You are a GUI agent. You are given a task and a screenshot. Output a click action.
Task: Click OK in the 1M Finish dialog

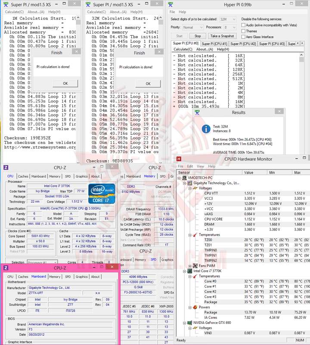65,84
